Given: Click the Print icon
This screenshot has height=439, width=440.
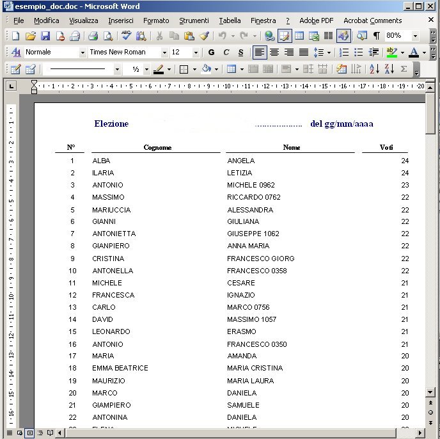Looking at the screenshot, I should click(93, 36).
